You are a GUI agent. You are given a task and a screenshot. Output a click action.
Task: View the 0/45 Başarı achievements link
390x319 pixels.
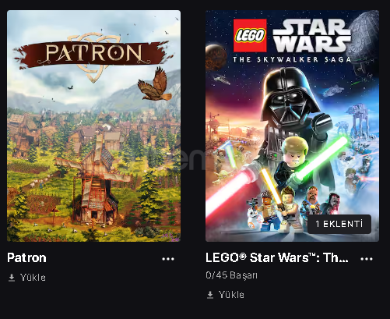(231, 275)
